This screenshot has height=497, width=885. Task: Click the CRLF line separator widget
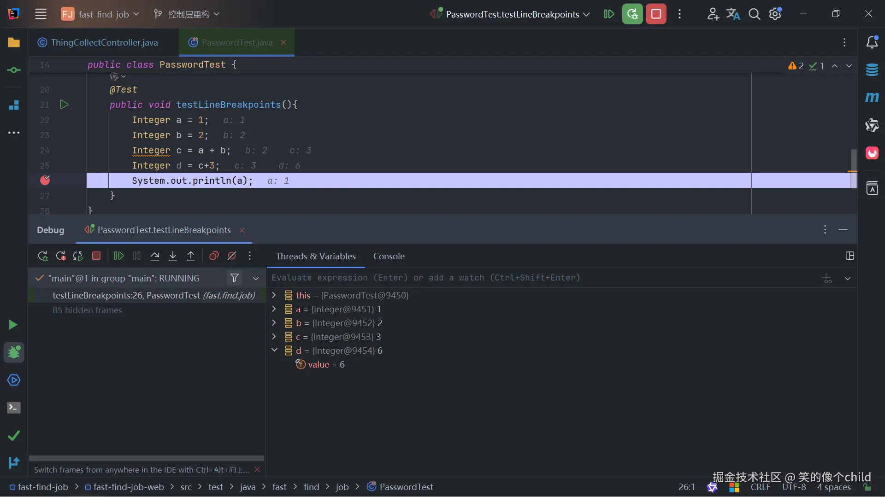(x=761, y=487)
